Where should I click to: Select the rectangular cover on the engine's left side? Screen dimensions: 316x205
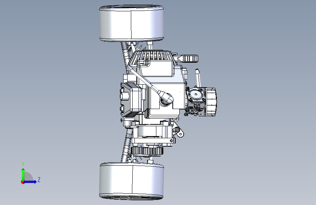[x=132, y=100]
